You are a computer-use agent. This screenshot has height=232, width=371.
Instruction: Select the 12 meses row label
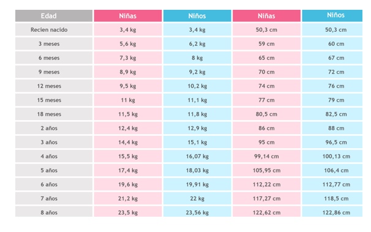pyautogui.click(x=54, y=86)
